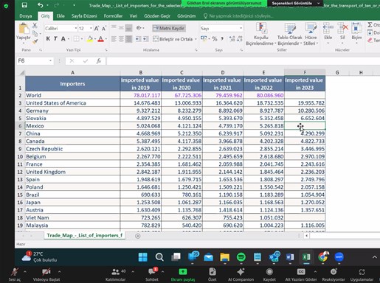
Task: Switch to the Sayfa Düzeni tab
Action: point(84,16)
